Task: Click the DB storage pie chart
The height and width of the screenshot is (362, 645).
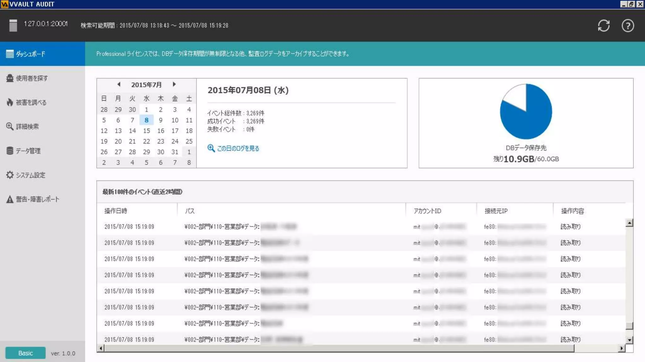Action: (x=526, y=112)
